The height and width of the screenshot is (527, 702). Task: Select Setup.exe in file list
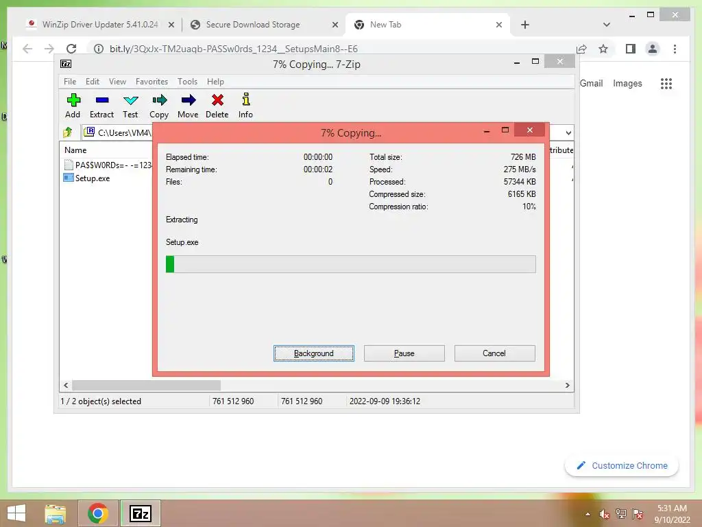(93, 178)
